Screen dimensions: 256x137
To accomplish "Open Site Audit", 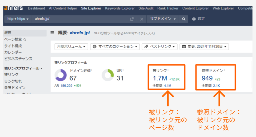I will coord(146,8).
